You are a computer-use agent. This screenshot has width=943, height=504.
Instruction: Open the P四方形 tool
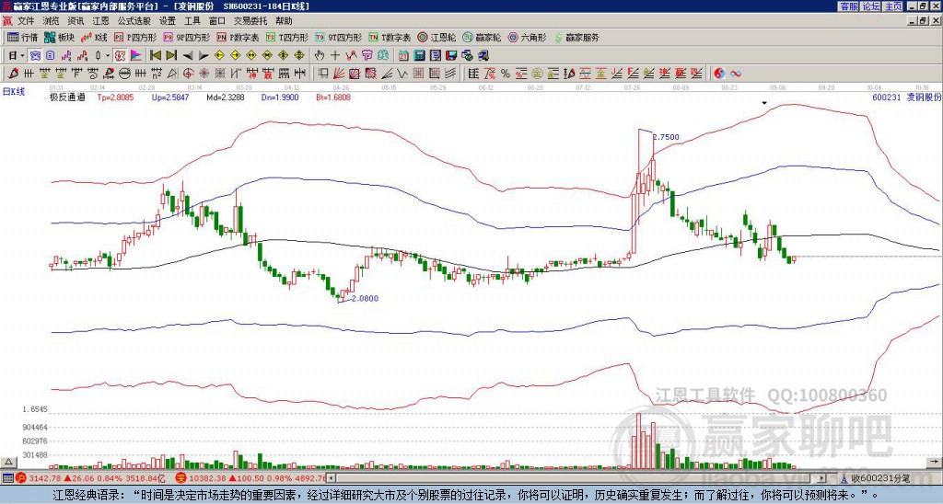pyautogui.click(x=135, y=37)
